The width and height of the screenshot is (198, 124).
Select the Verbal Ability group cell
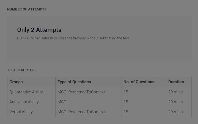click(x=21, y=112)
